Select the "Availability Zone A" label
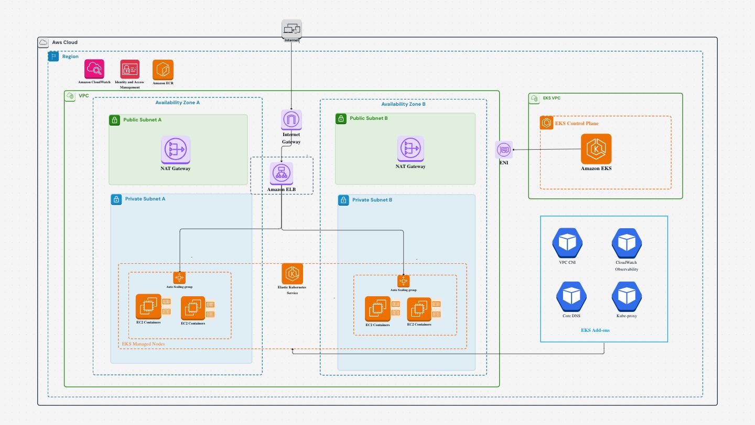 click(x=178, y=103)
